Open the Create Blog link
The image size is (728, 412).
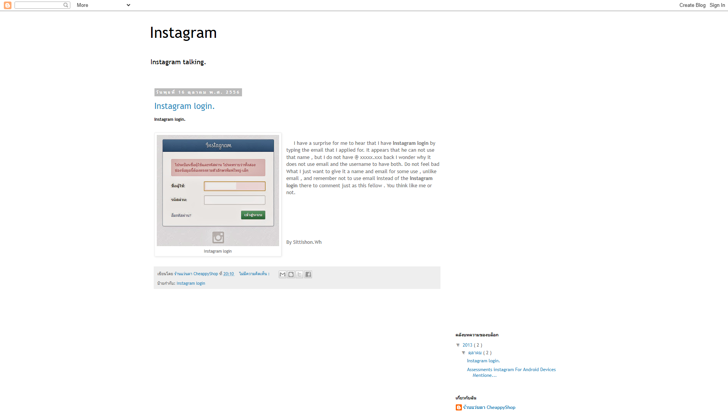click(x=692, y=5)
